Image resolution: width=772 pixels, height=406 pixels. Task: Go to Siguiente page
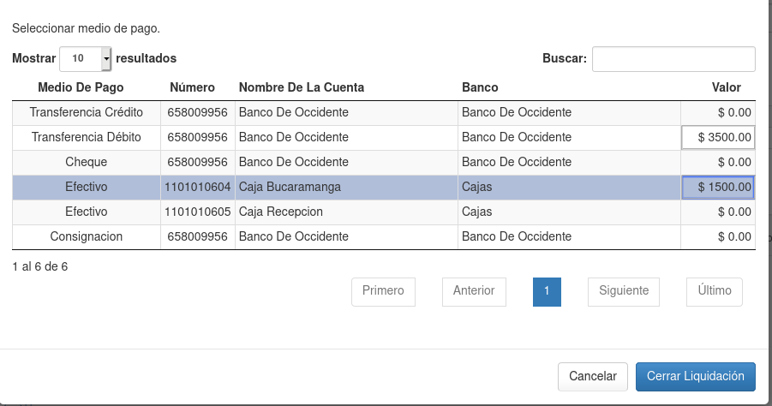(x=624, y=291)
